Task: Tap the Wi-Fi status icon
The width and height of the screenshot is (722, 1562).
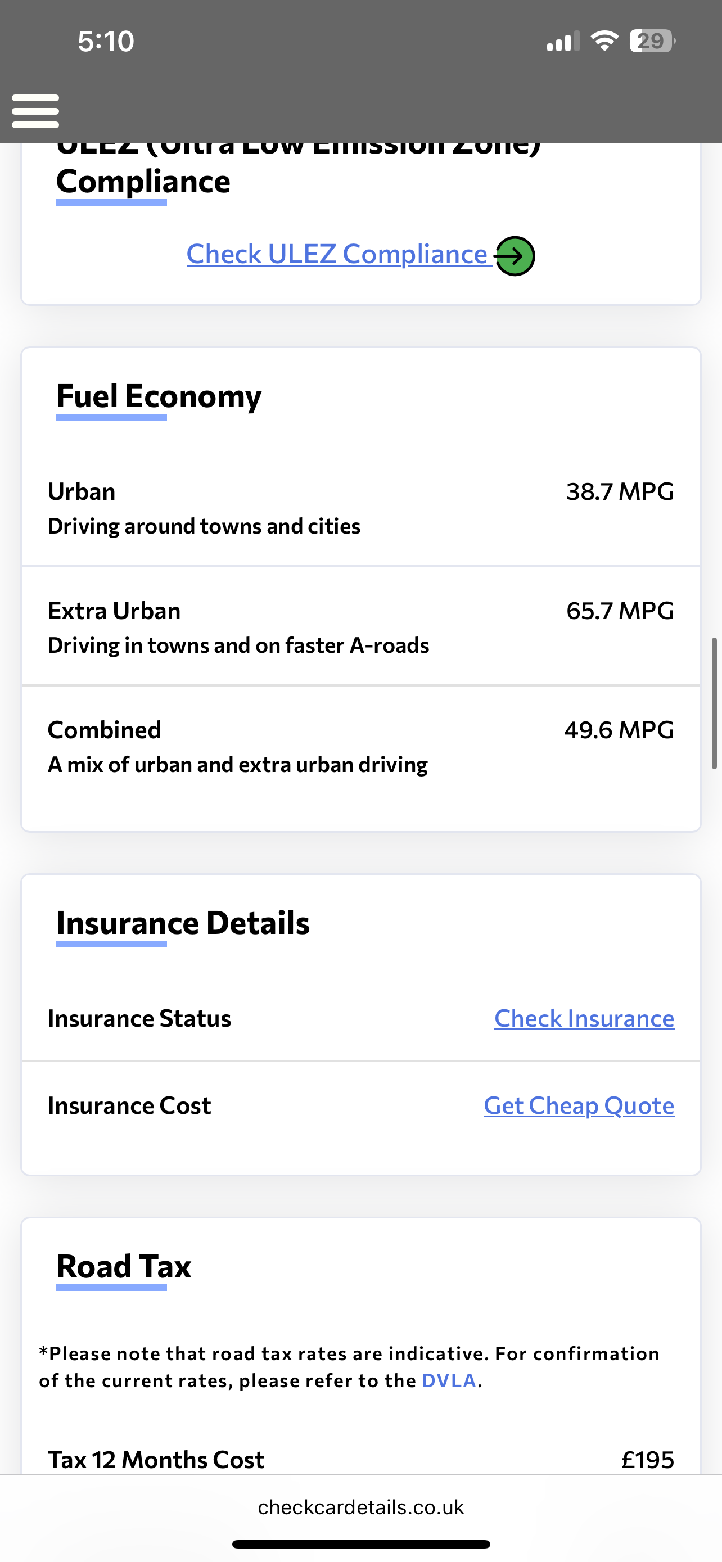Action: point(604,41)
